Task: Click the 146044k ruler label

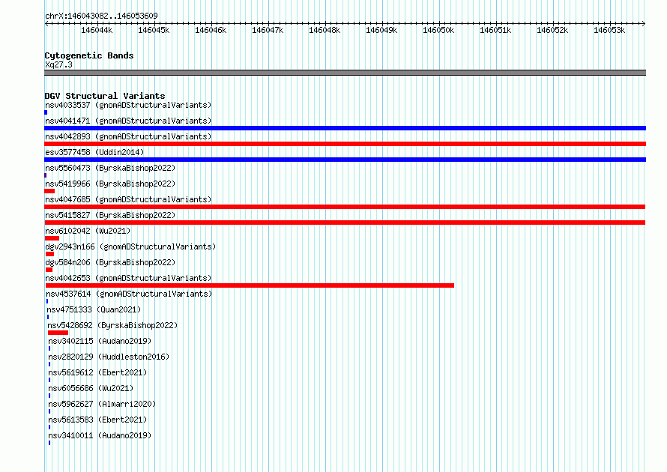Action: coord(97,30)
